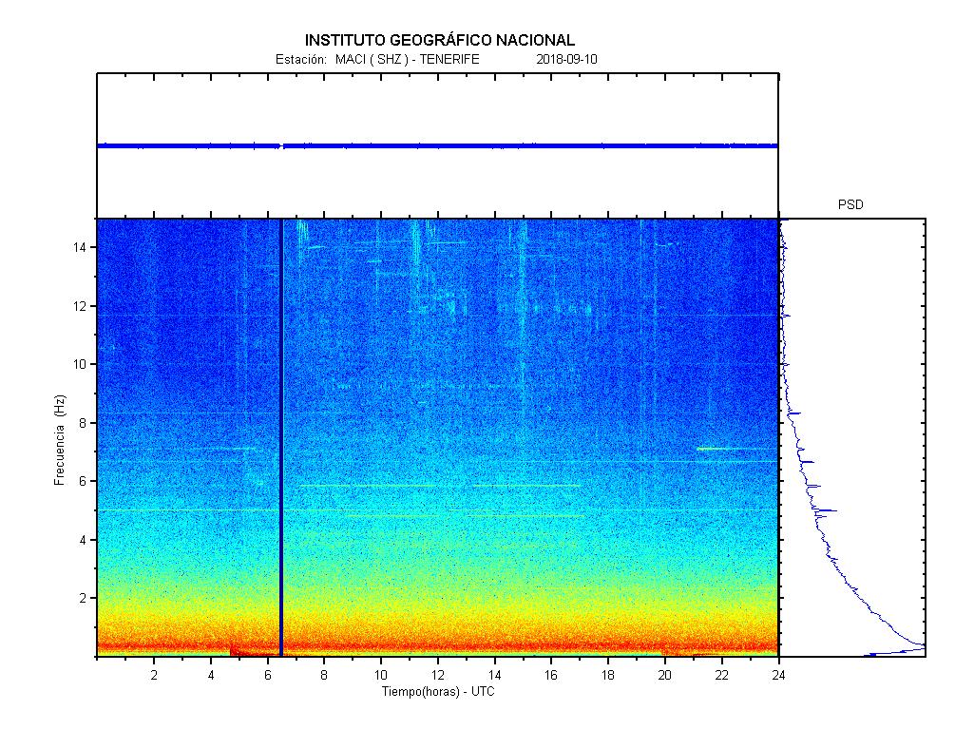
Task: Click the 12 tick on the time axis
Action: [x=437, y=675]
